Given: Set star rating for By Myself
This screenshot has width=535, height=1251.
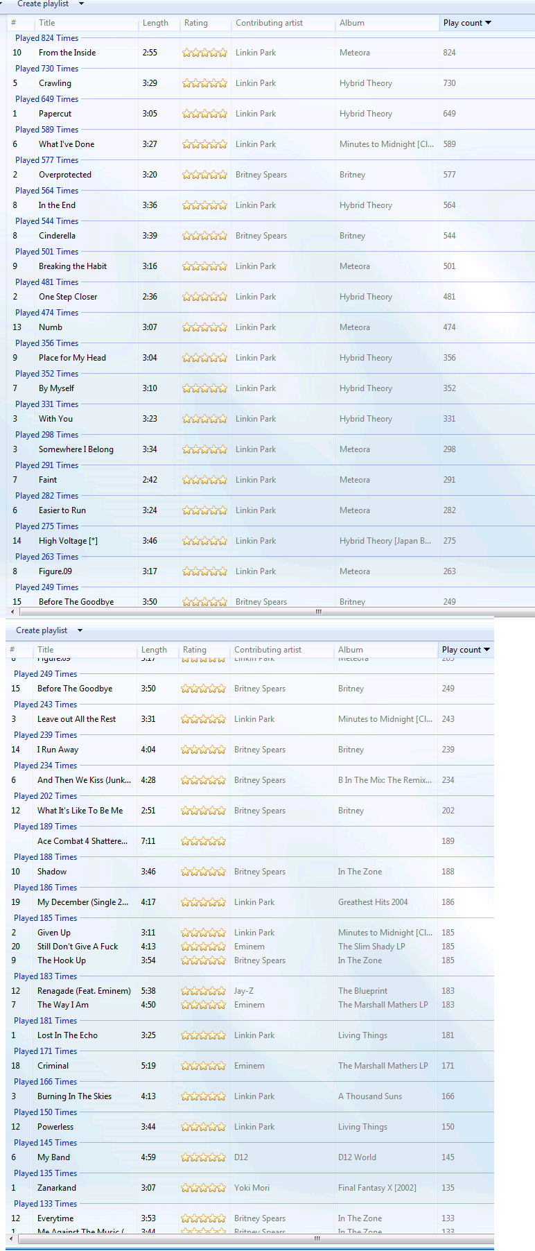Looking at the screenshot, I should pyautogui.click(x=204, y=388).
